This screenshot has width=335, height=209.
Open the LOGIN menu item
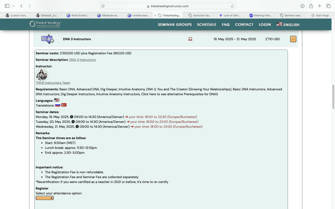pos(265,24)
